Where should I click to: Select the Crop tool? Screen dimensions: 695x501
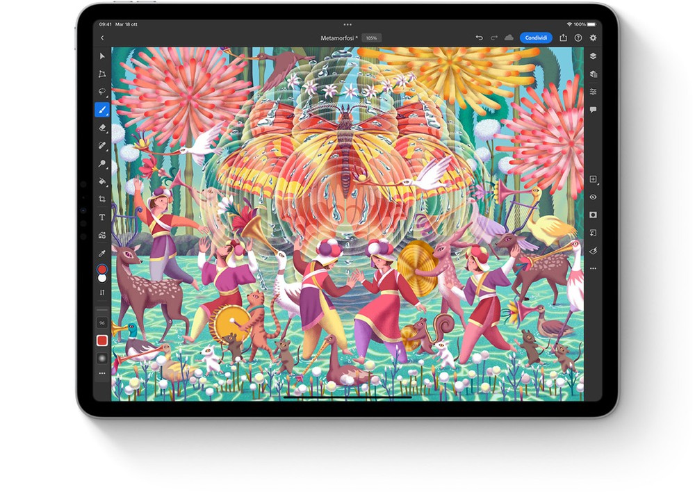(102, 199)
